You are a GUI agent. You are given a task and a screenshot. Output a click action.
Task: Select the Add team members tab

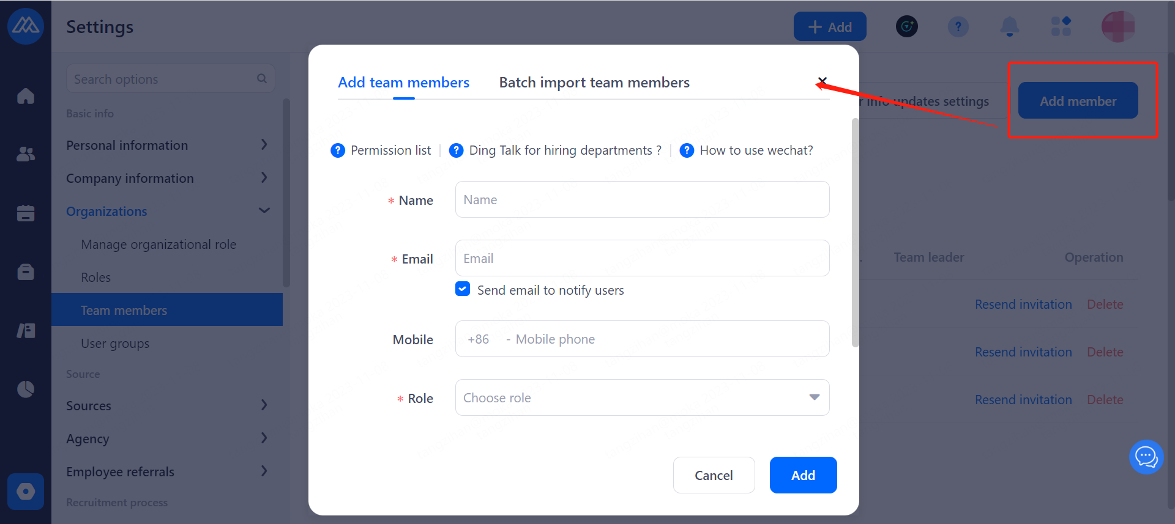403,83
